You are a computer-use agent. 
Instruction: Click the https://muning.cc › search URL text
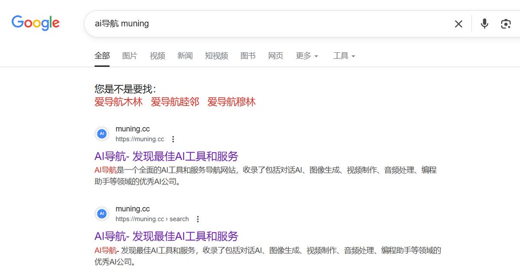152,219
